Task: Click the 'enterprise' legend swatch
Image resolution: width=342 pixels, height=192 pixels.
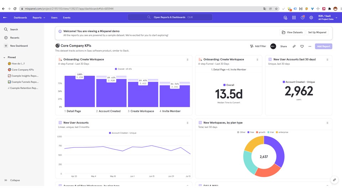Action: [x=277, y=132]
